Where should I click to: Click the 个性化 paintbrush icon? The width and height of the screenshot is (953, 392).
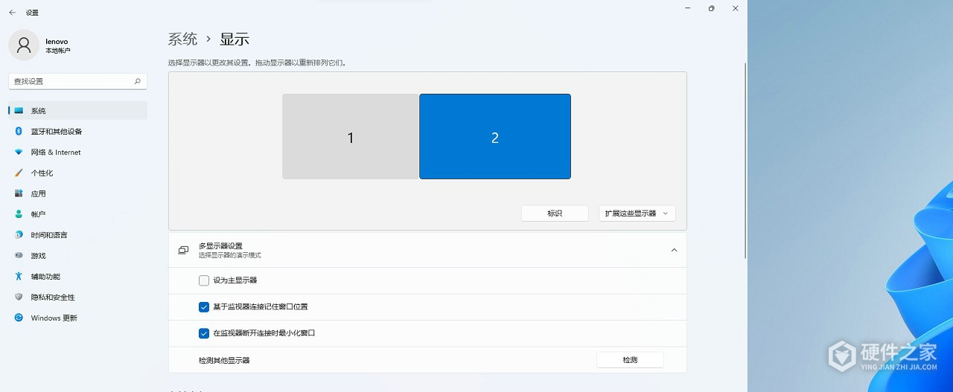click(19, 173)
